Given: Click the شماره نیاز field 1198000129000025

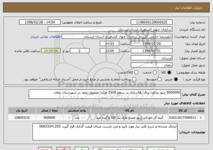Looking at the screenshot, I should point(152,22).
